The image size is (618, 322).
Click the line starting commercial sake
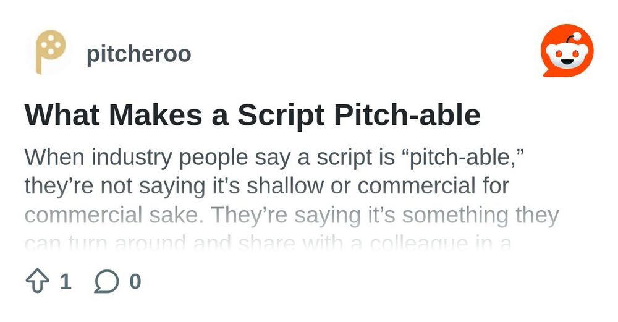292,215
